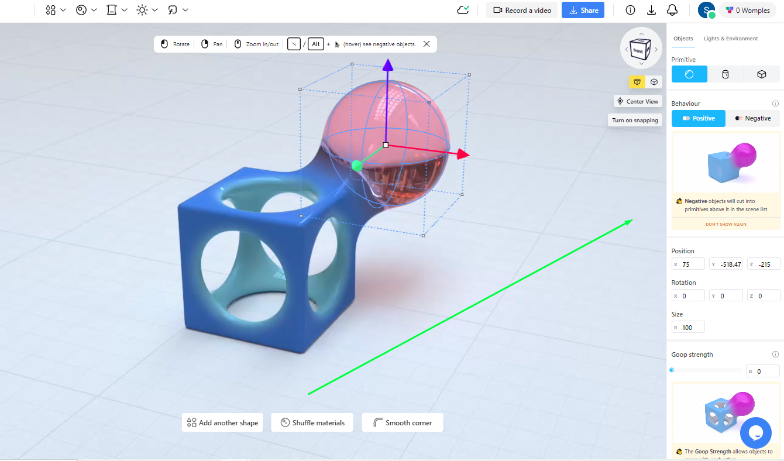
Task: Open notifications bell
Action: coord(672,10)
